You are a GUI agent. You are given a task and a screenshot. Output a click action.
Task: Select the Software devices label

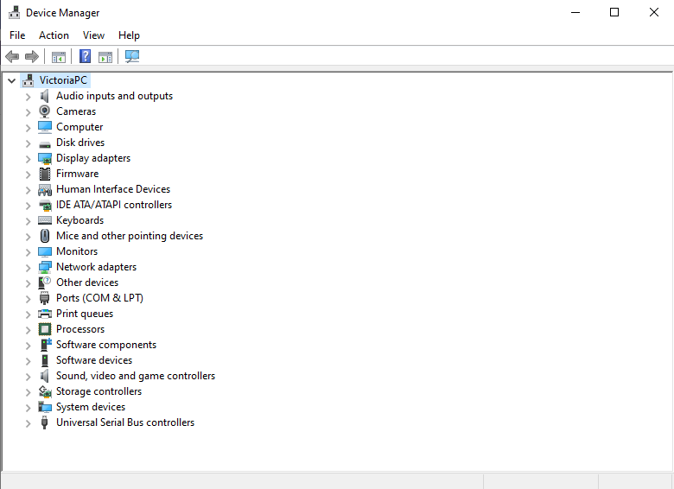coord(94,360)
